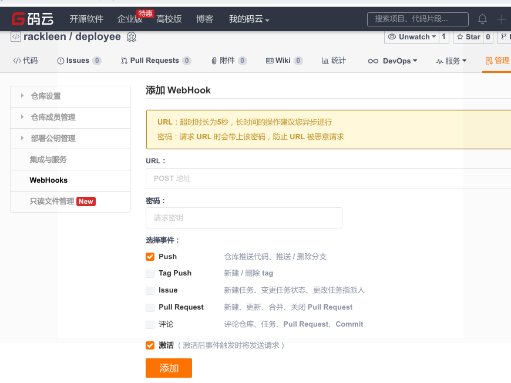The width and height of the screenshot is (511, 383).
Task: Click the plus icon in top bar
Action: tap(501, 19)
